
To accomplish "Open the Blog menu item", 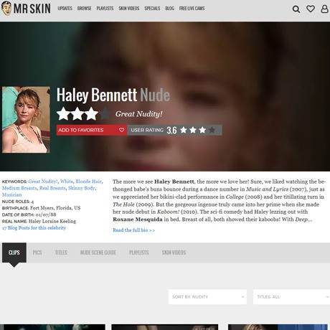I will (x=169, y=9).
